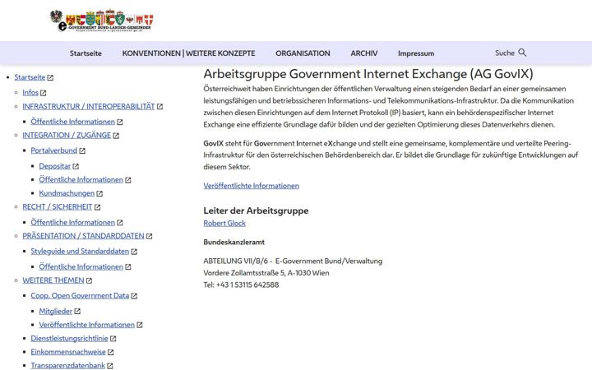Screen dimensions: 592x370
Task: Click external-link icon beside PRÄSENTATION / STANDARDDATEN
Action: point(149,236)
